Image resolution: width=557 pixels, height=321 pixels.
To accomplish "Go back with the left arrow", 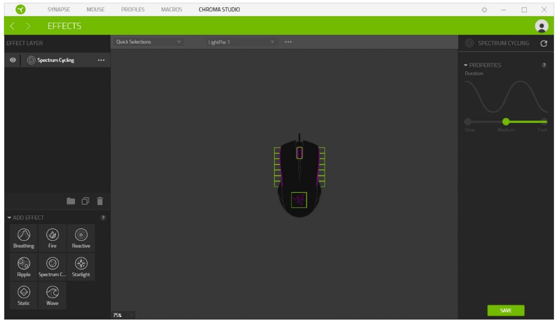I will click(12, 26).
